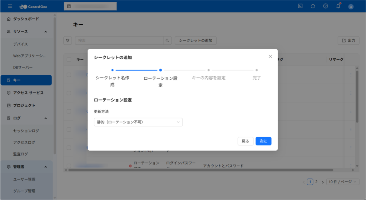Image resolution: width=366 pixels, height=200 pixels.
Task: Collapse the リソース sidebar section
Action: (46, 31)
